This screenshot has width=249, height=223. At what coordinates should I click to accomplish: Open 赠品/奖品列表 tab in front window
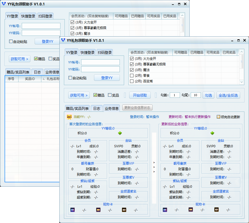coord(77,109)
